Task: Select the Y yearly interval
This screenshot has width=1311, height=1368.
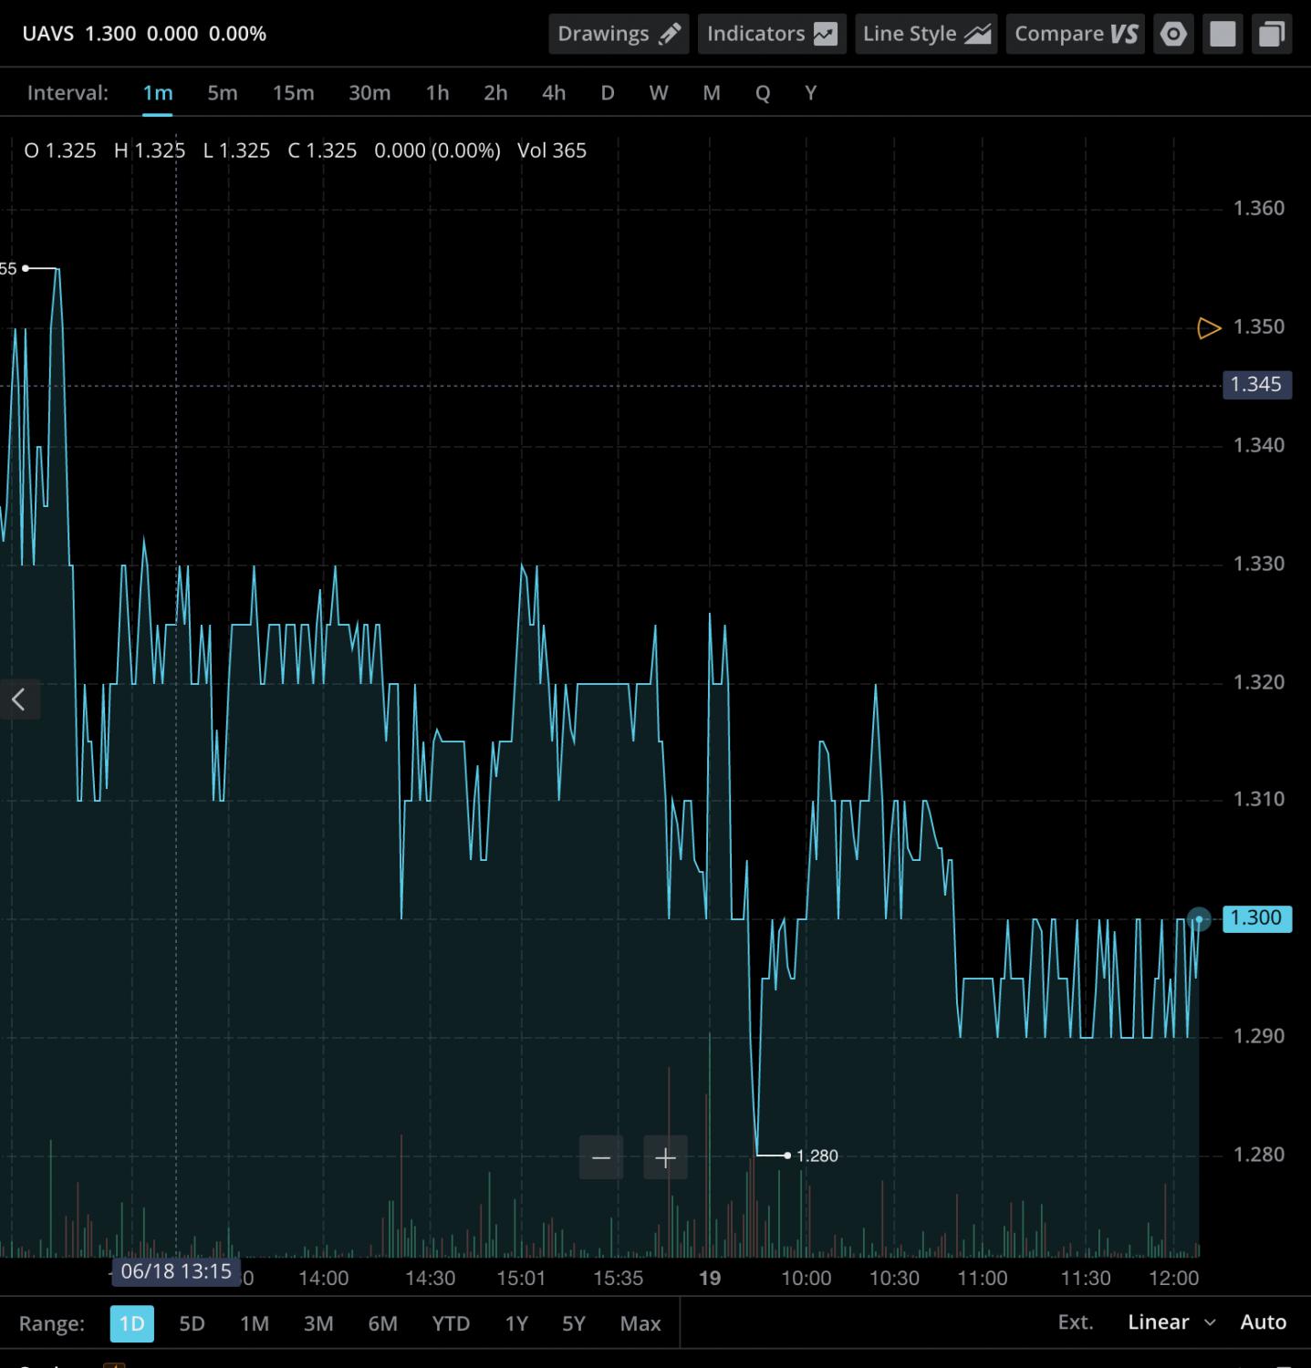Action: click(x=810, y=93)
